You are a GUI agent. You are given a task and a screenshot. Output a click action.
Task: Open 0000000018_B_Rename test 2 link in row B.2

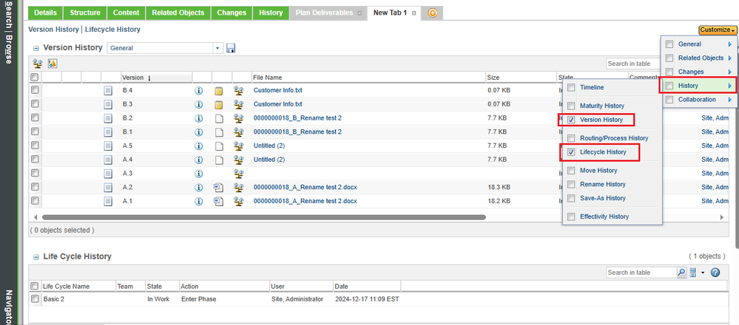point(297,117)
